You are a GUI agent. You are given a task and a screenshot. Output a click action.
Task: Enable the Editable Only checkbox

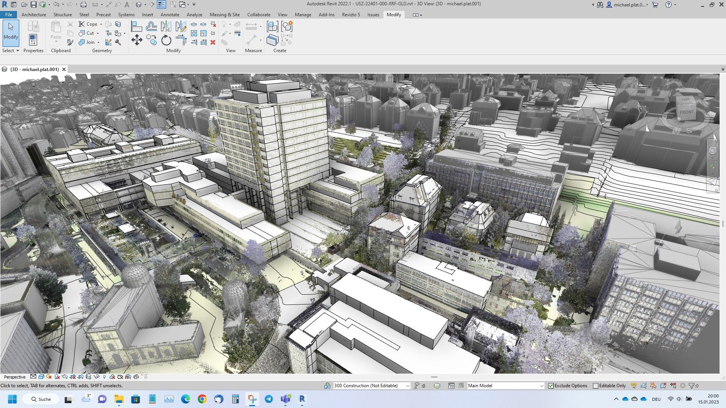(596, 386)
